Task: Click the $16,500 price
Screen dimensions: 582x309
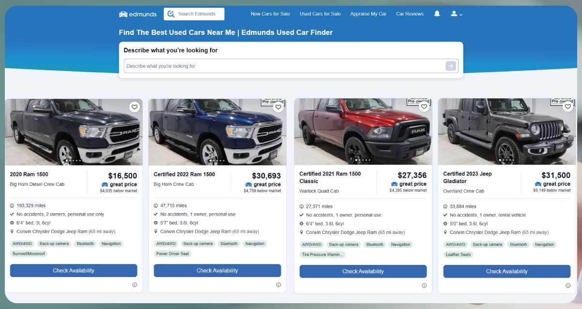Action: tap(123, 176)
